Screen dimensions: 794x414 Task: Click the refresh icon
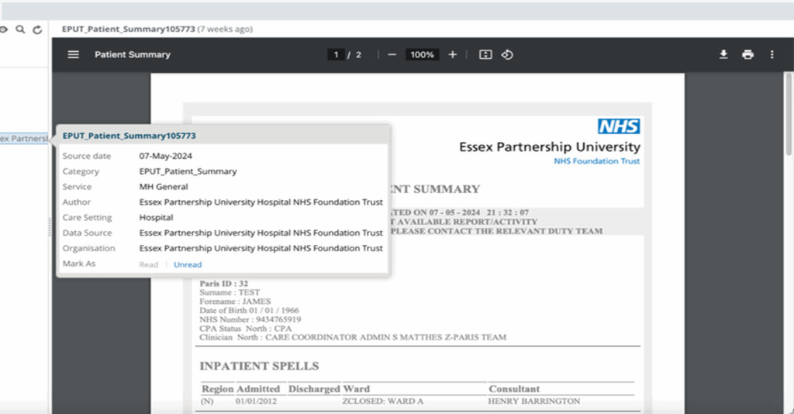(x=37, y=30)
